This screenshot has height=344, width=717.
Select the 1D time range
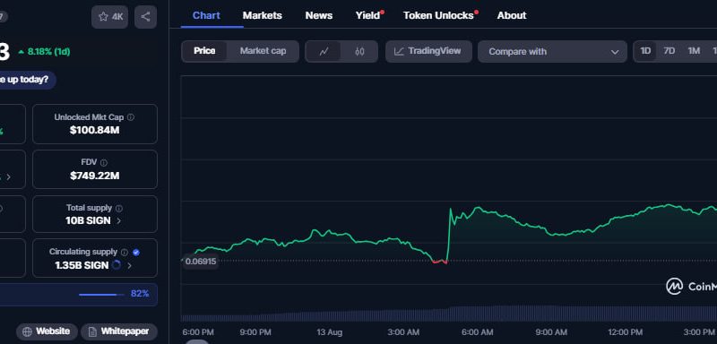click(x=645, y=51)
